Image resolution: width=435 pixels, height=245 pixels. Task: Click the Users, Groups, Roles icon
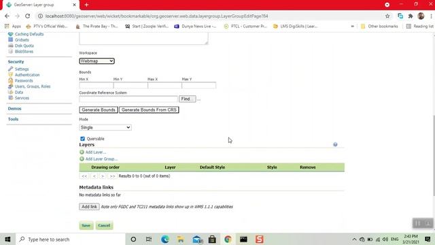[x=11, y=86]
